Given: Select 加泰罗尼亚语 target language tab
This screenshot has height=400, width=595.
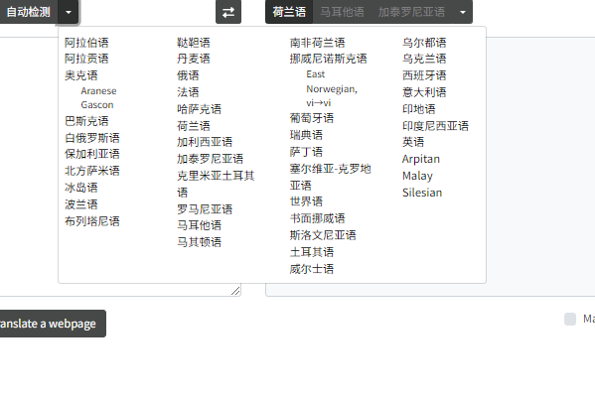Looking at the screenshot, I should tap(411, 12).
